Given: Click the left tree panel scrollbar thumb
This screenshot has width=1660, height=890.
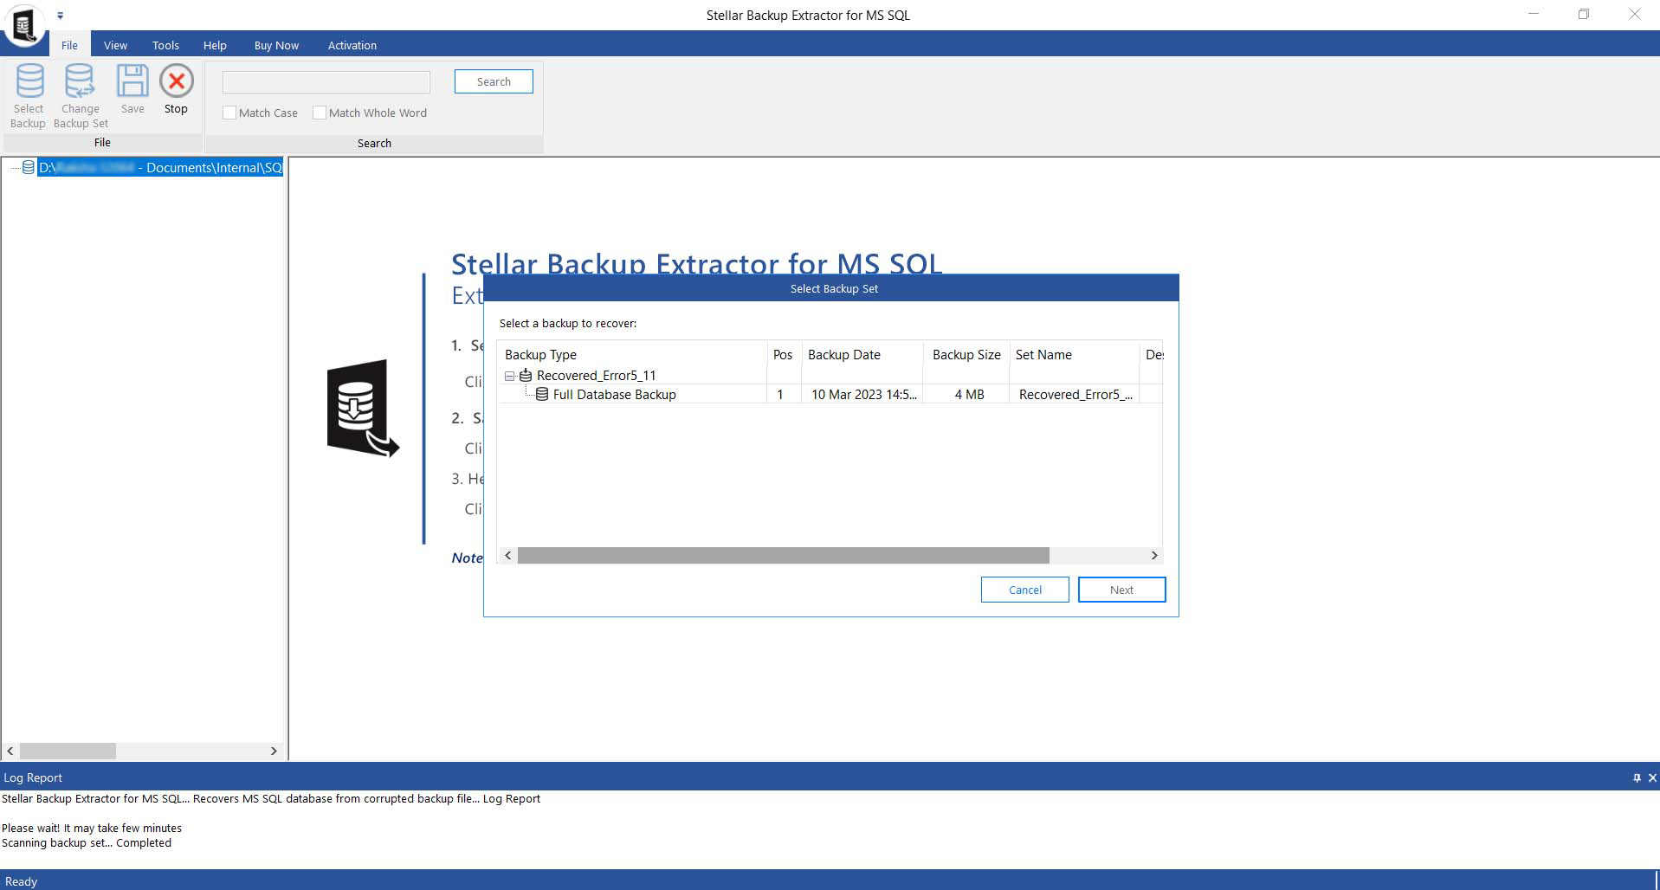Looking at the screenshot, I should point(68,751).
